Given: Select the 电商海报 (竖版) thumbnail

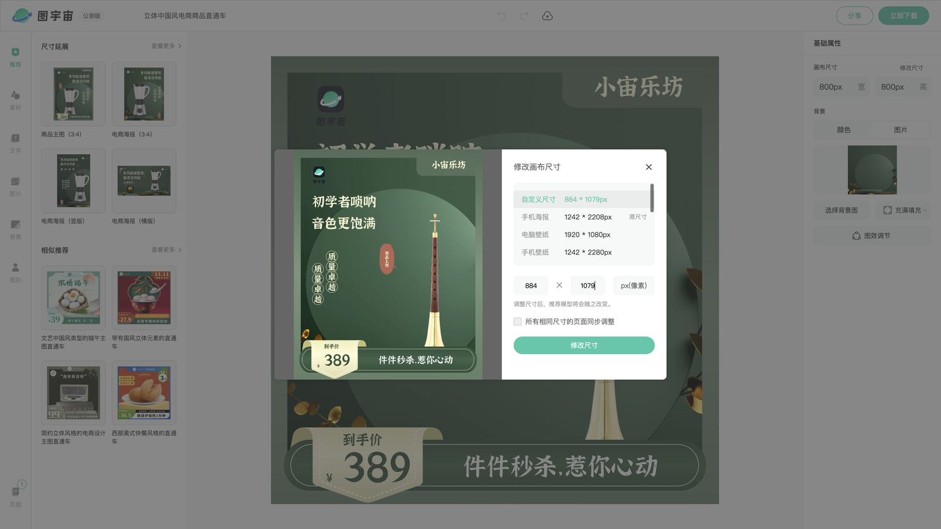Looking at the screenshot, I should 73,181.
